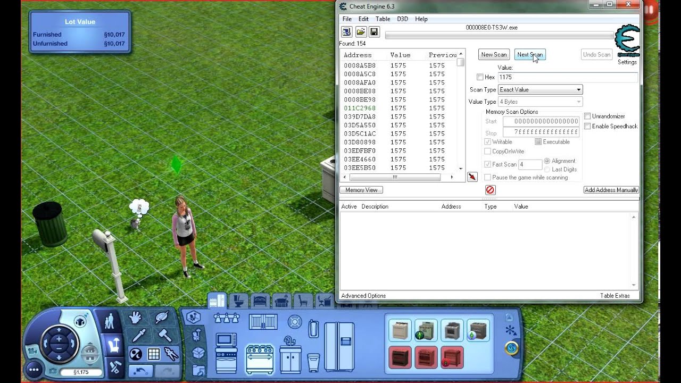Select the paint palette style tool
This screenshot has width=681, height=383.
[162, 318]
